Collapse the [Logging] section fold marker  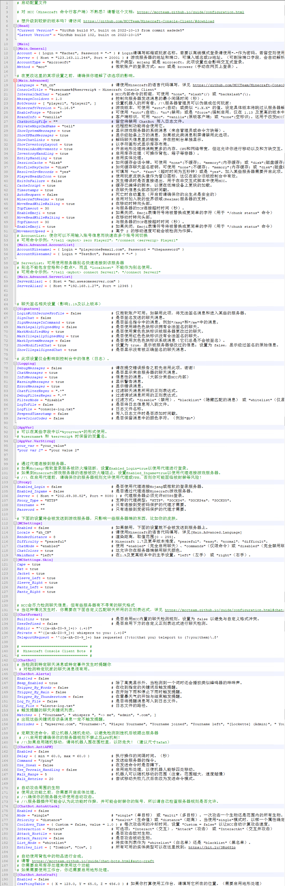[x=15, y=364]
